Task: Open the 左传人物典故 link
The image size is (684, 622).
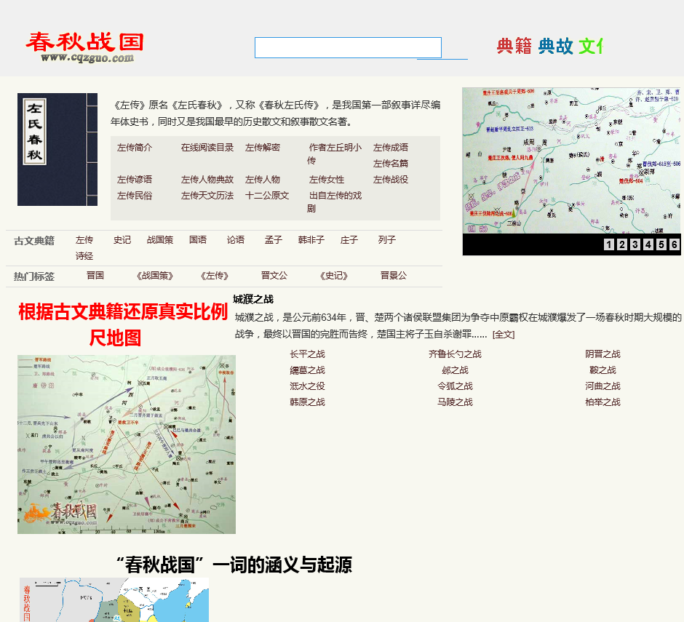Action: 207,179
